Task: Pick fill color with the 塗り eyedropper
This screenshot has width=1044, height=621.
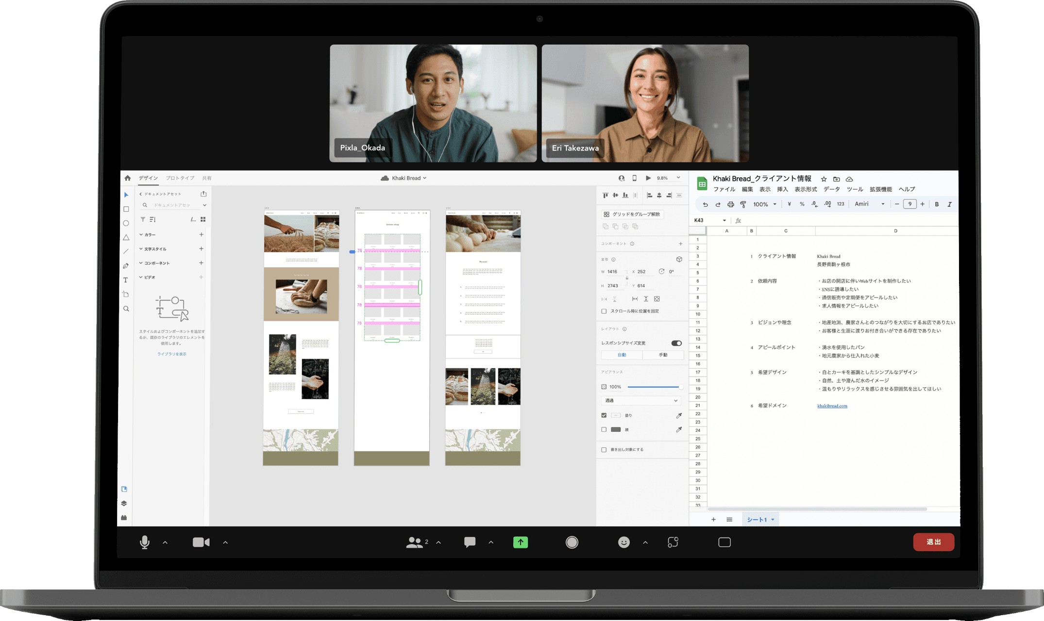Action: pos(679,415)
